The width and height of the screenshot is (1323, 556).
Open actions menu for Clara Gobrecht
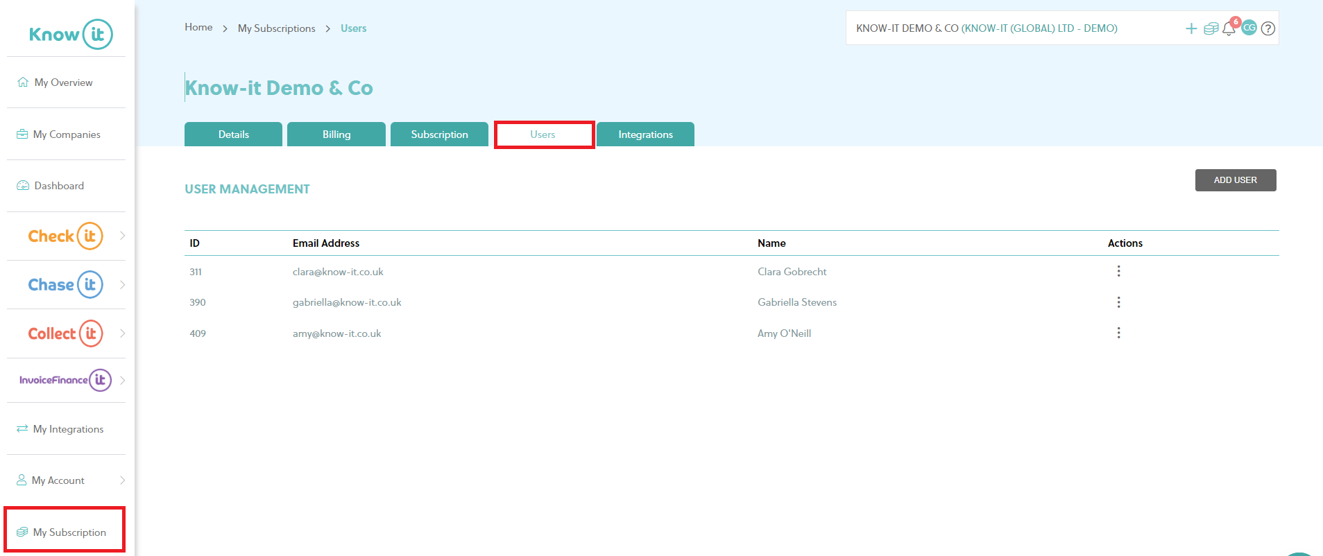coord(1118,271)
